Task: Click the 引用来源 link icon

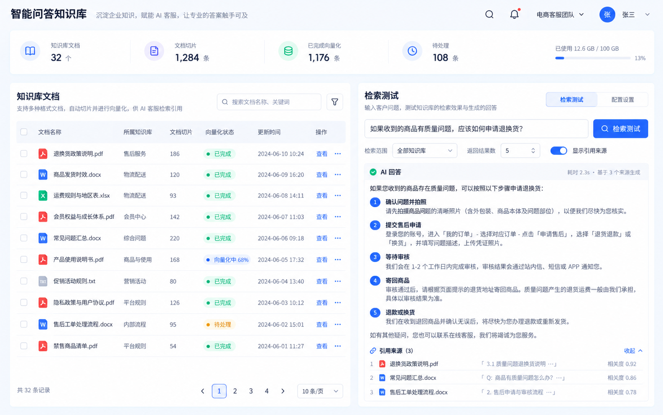Action: [x=373, y=351]
